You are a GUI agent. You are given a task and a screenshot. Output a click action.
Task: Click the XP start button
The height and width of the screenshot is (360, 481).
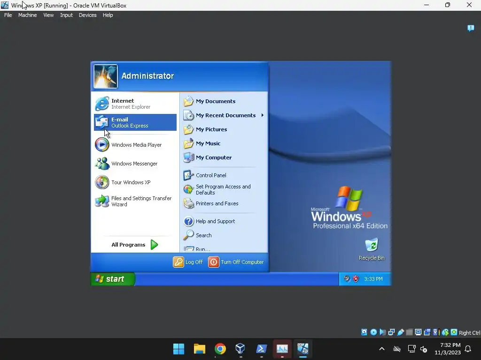tap(113, 279)
